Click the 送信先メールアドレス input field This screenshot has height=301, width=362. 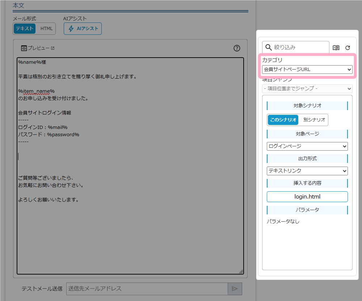[147, 289]
